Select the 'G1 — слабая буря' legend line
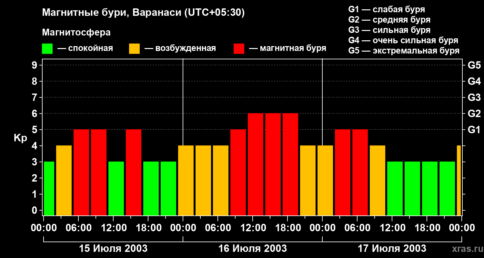Viewport: 484px width, 258px height. pyautogui.click(x=387, y=9)
